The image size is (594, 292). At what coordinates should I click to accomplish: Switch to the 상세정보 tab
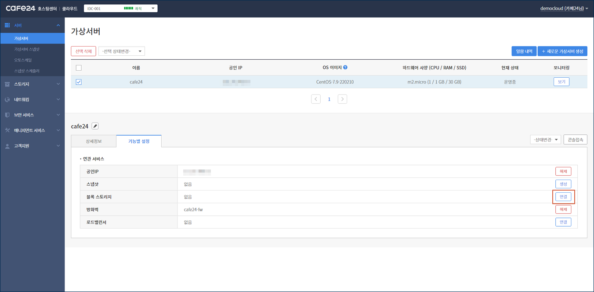(x=94, y=141)
